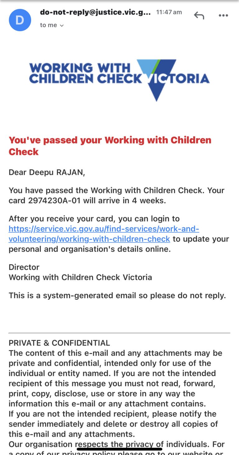Expand the "to me" recipient details

click(52, 25)
